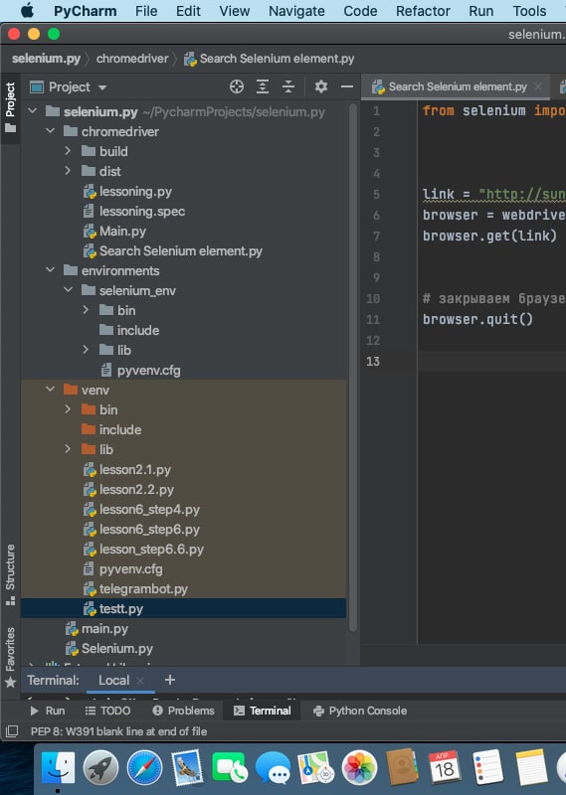Open the Apple menu
Screen dimensions: 566x795
[27, 10]
